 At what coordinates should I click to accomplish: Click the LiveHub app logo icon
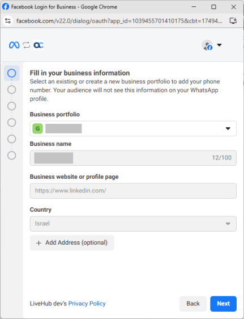pyautogui.click(x=38, y=45)
